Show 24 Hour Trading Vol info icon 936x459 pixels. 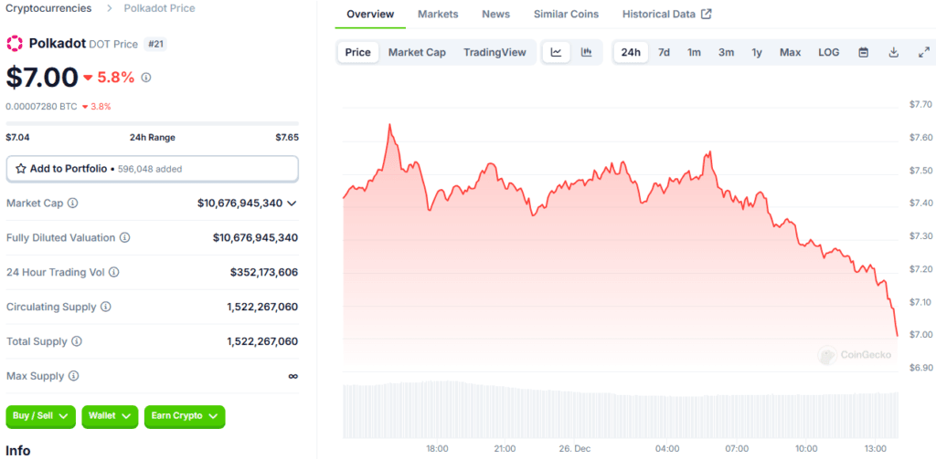click(x=114, y=273)
